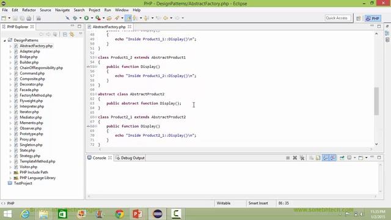Viewport: 391px width, 220px height.
Task: Minimize the PHP Explorer panel
Action: (x=72, y=26)
